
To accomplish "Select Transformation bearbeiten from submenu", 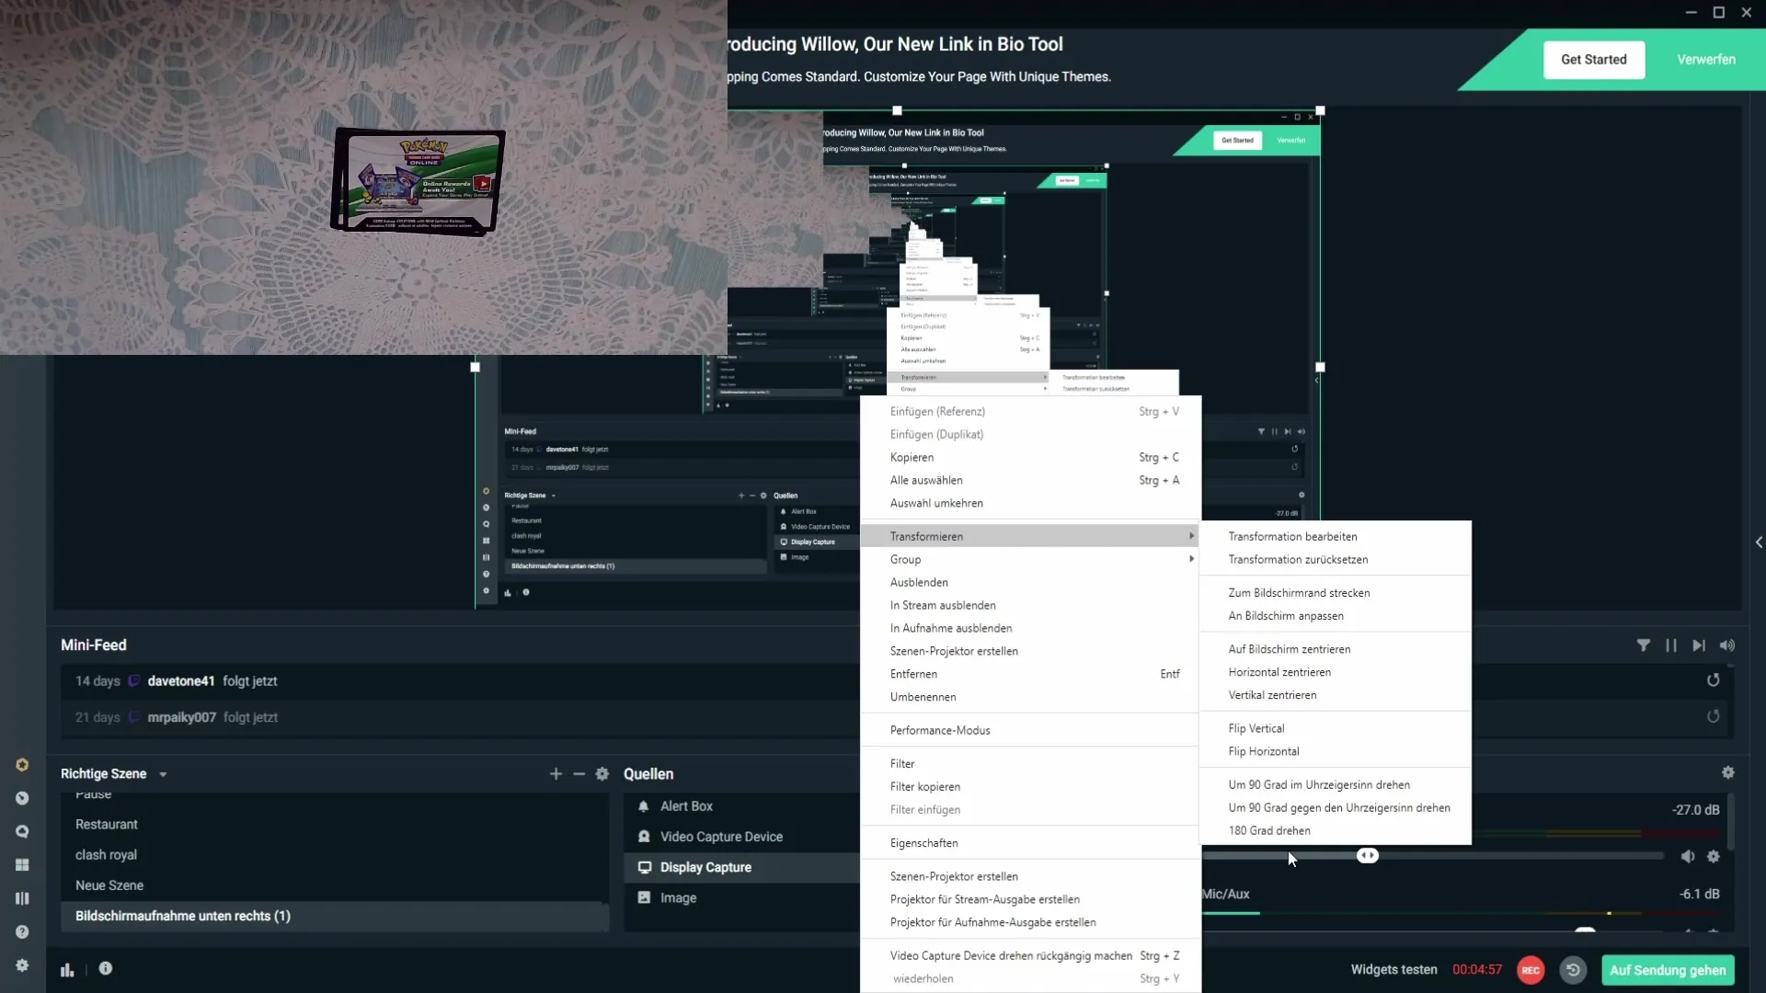I will click(x=1291, y=536).
